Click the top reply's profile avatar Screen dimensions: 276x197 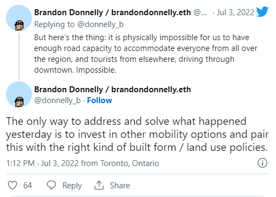19,18
